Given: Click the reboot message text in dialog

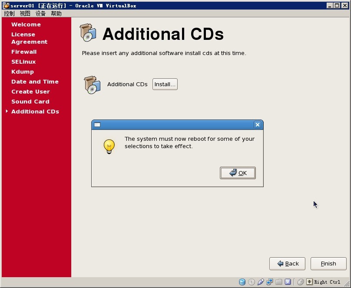Looking at the screenshot, I should click(189, 142).
